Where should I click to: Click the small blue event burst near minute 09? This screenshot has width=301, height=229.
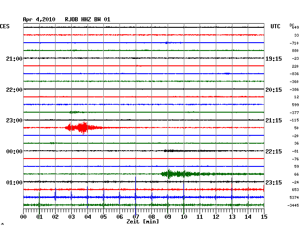point(167,43)
